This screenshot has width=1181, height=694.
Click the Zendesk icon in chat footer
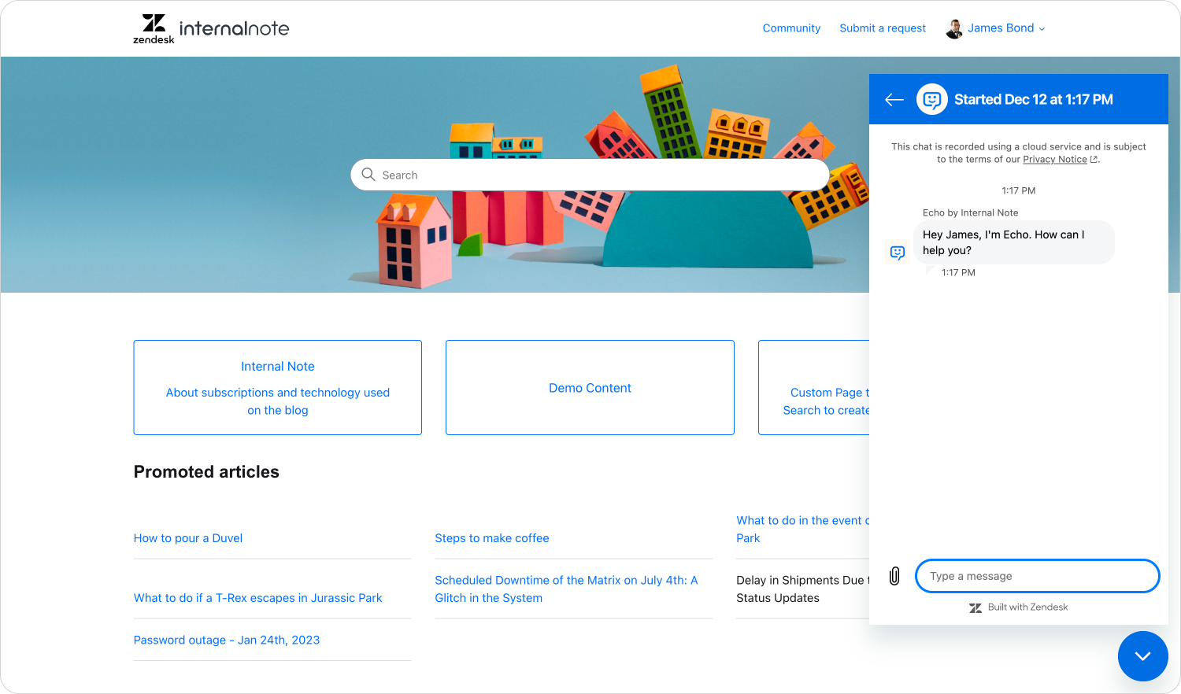pos(976,607)
